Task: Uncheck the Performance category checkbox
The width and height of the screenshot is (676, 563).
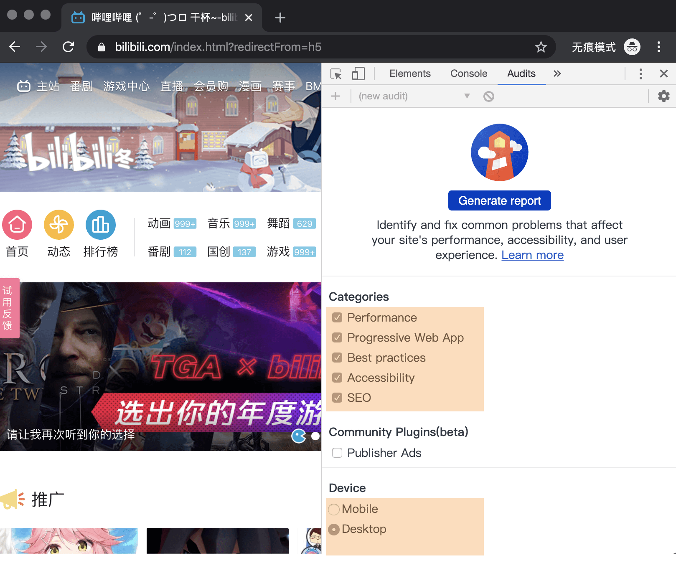Action: tap(337, 317)
